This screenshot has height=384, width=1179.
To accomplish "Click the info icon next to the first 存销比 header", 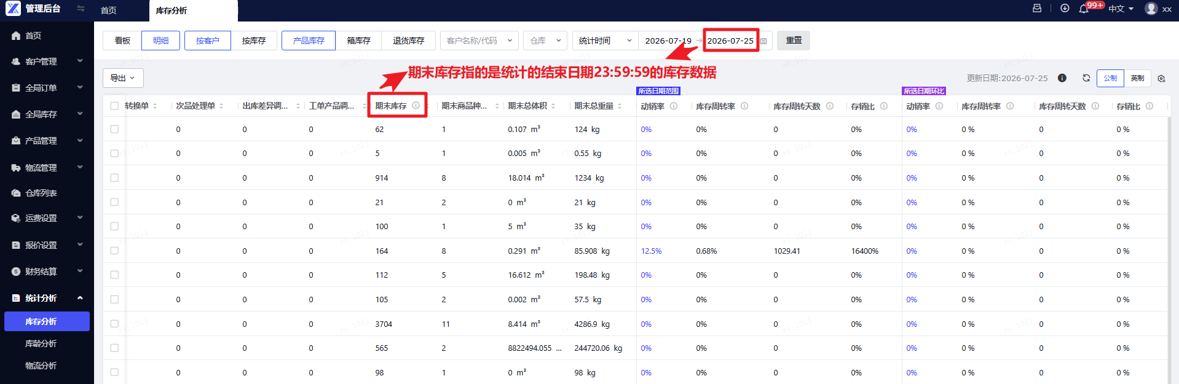I will (x=884, y=106).
